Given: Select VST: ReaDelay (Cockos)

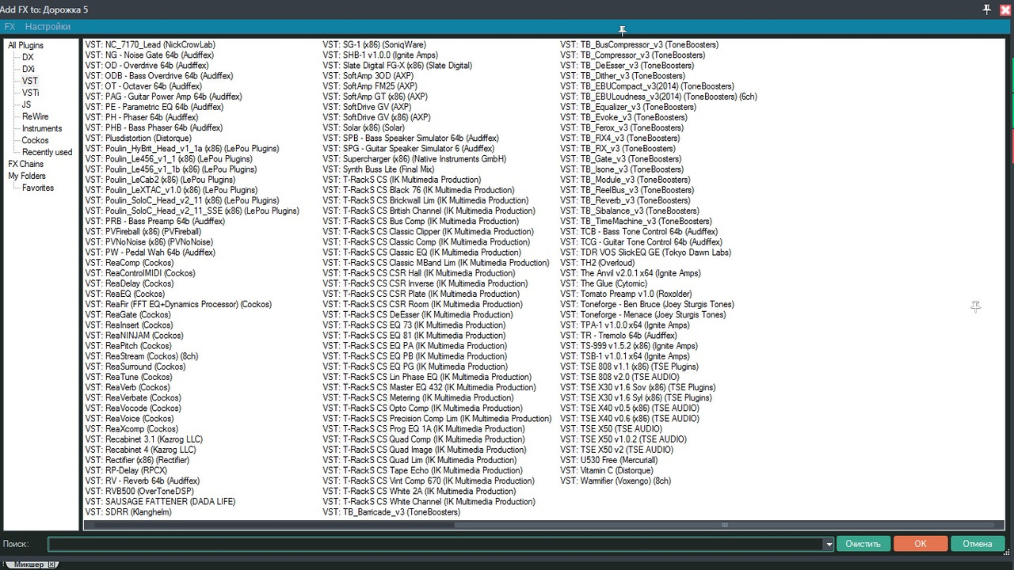Looking at the screenshot, I should (x=129, y=283).
